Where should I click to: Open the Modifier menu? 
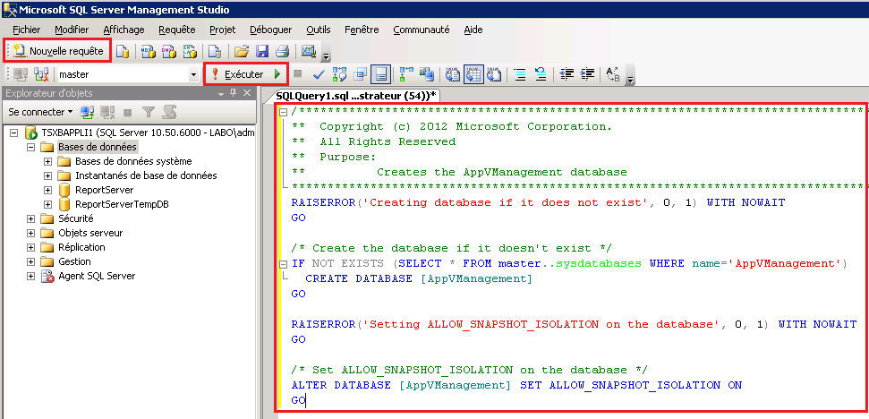pos(72,30)
